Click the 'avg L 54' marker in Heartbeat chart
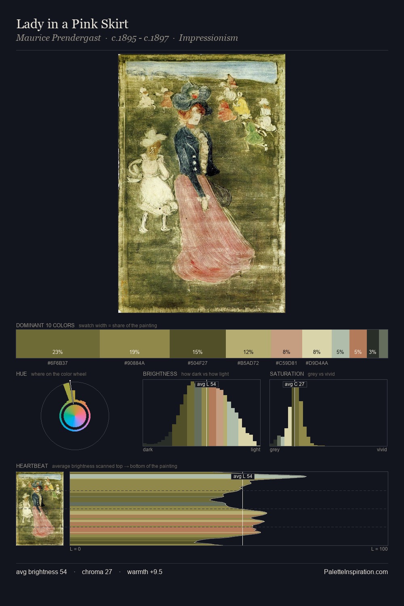This screenshot has width=404, height=606. click(243, 476)
